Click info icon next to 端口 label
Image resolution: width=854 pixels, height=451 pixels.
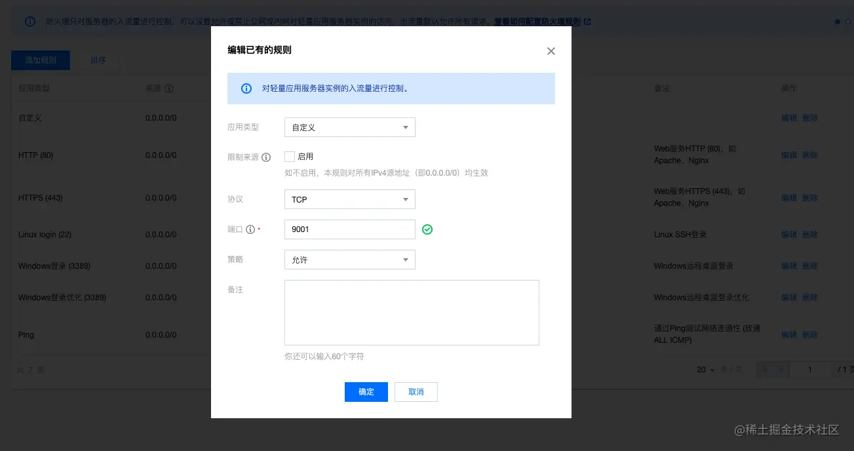point(250,229)
